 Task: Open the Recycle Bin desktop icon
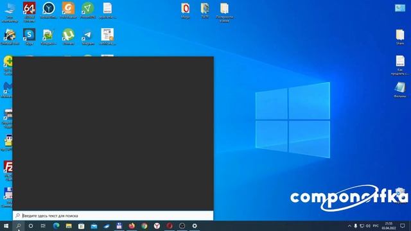(x=400, y=195)
